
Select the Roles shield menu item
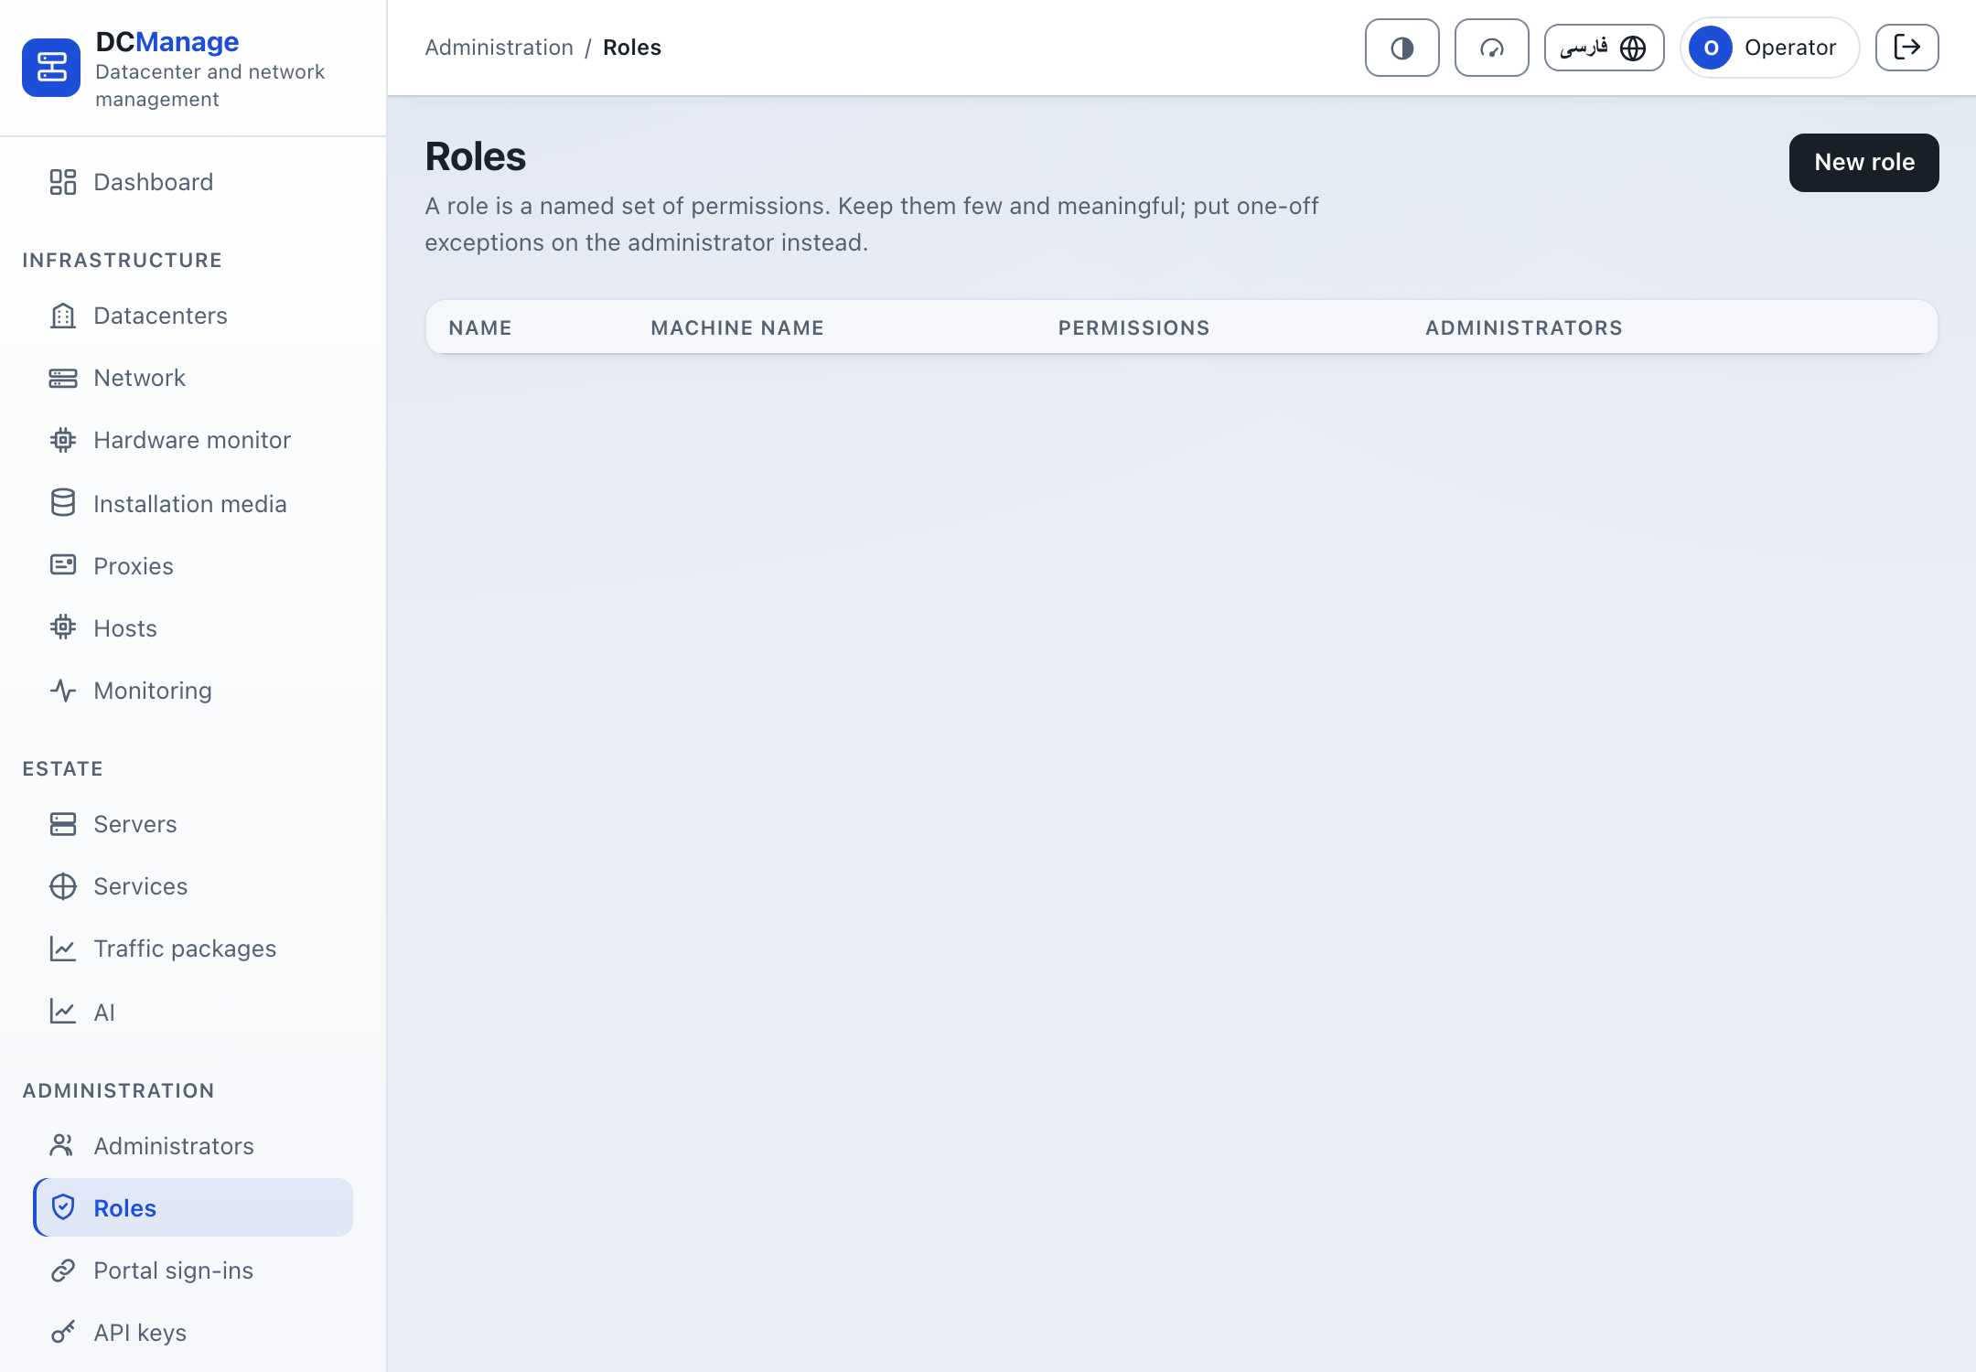tap(192, 1207)
